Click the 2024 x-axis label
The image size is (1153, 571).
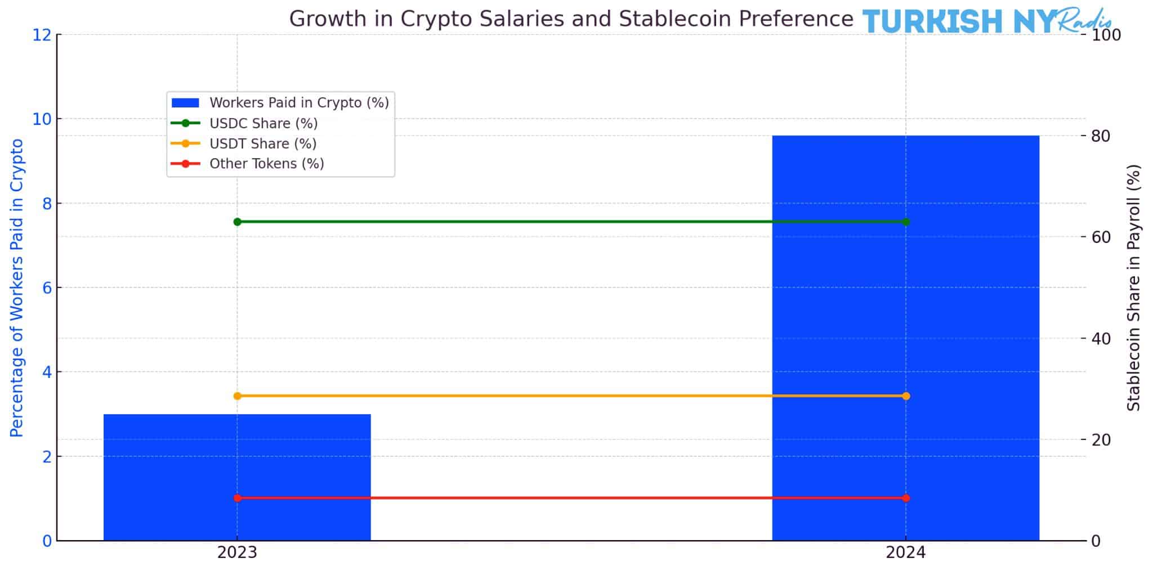coord(905,553)
